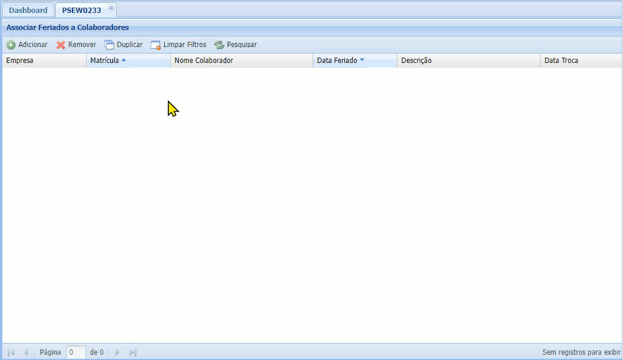Sort by Data Feriado column header

pyautogui.click(x=337, y=61)
